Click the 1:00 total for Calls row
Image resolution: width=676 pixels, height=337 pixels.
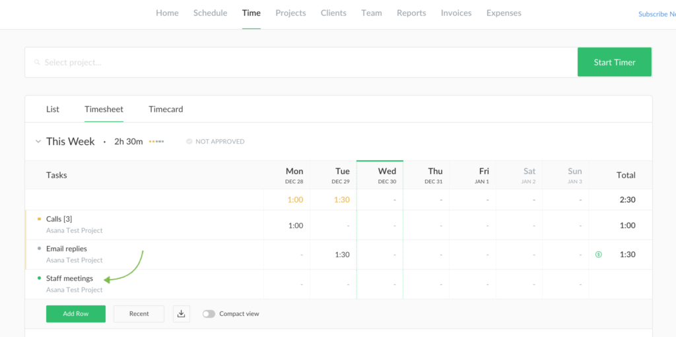pos(628,226)
